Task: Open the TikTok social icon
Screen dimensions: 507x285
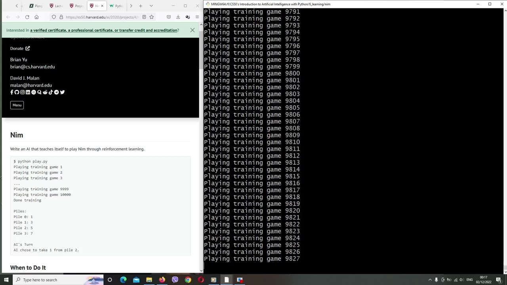Action: (51, 92)
